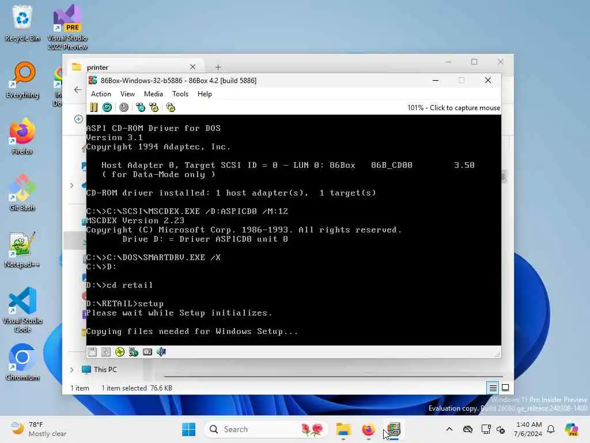
Task: Open notifications bell icon
Action: [x=551, y=429]
